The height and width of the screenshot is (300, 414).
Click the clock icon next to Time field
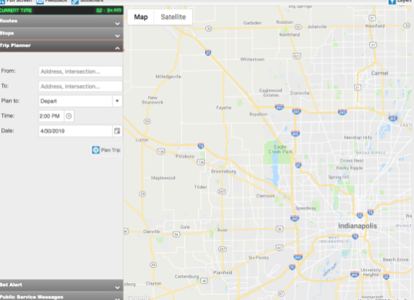pyautogui.click(x=69, y=116)
